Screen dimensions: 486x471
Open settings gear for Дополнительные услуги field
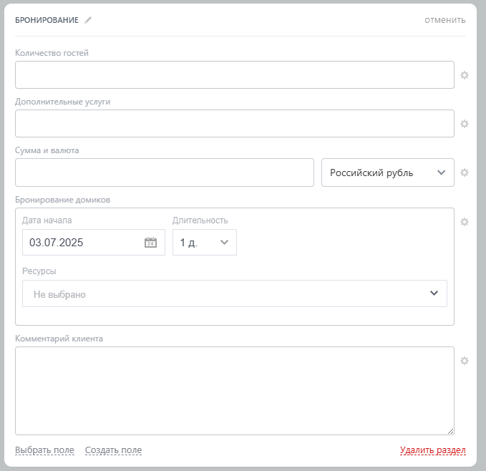pyautogui.click(x=465, y=124)
